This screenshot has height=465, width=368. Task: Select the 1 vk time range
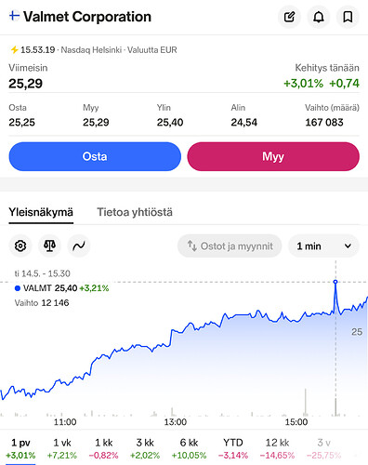click(x=62, y=448)
